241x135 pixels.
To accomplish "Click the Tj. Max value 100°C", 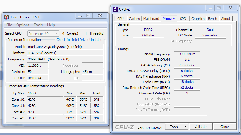I will click(x=45, y=93).
